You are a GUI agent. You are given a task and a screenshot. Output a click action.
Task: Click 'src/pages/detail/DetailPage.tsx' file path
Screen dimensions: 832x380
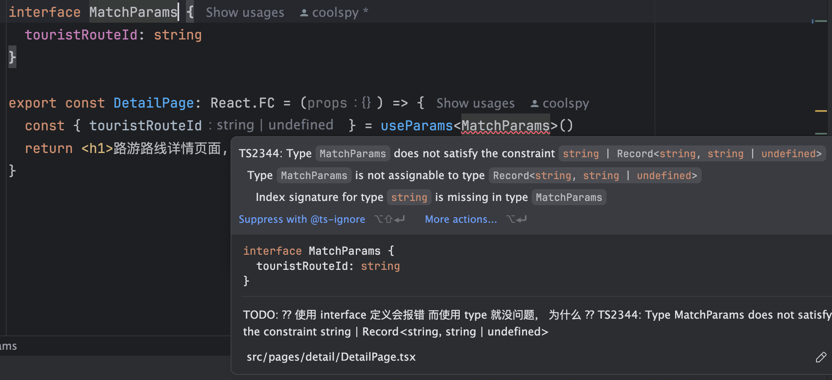click(331, 357)
